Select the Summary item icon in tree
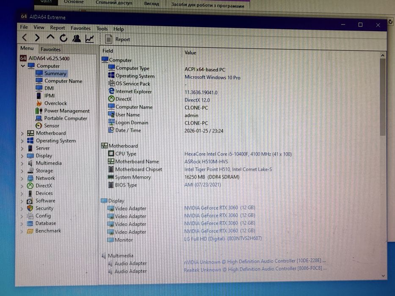This screenshot has height=296, width=395. [39, 73]
